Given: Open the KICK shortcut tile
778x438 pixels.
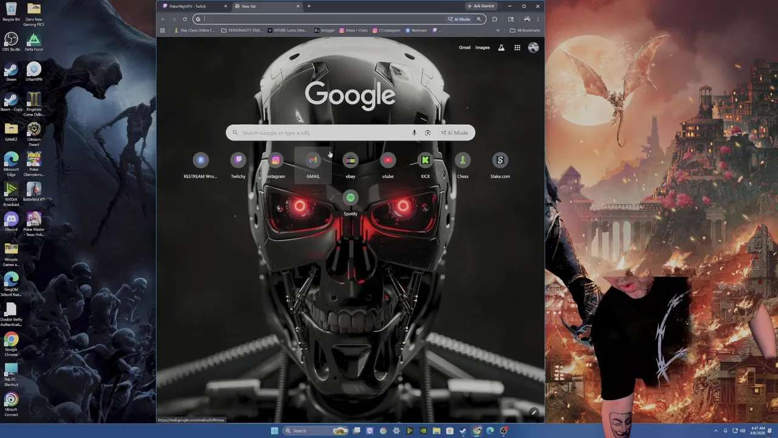Looking at the screenshot, I should click(425, 165).
